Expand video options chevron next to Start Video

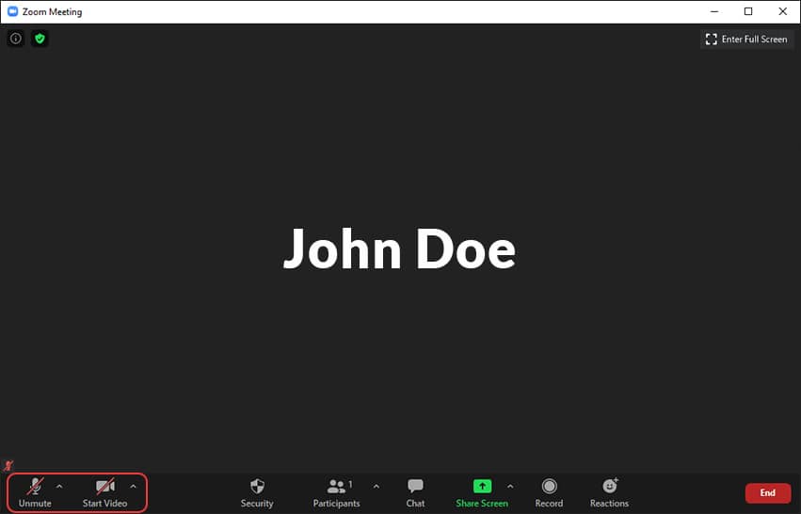134,487
